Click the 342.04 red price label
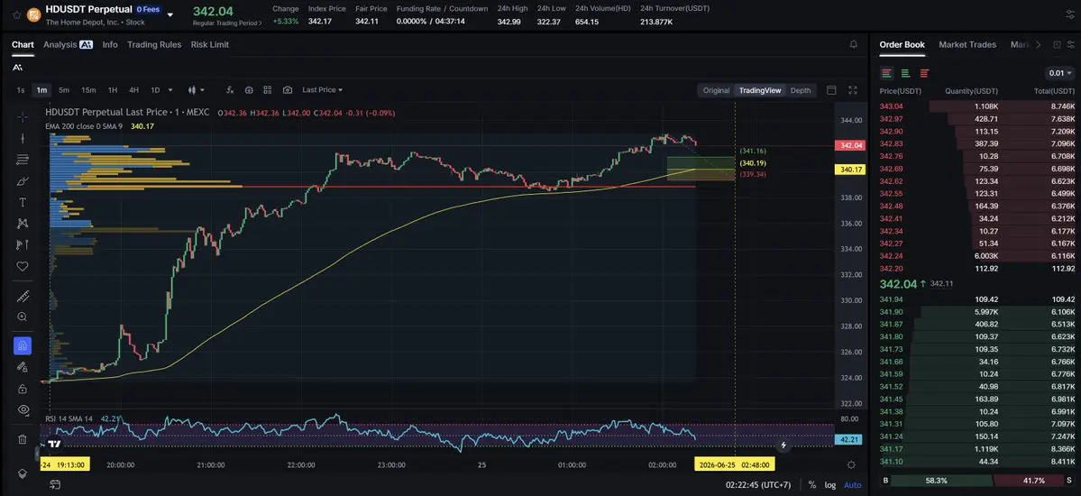 point(850,145)
